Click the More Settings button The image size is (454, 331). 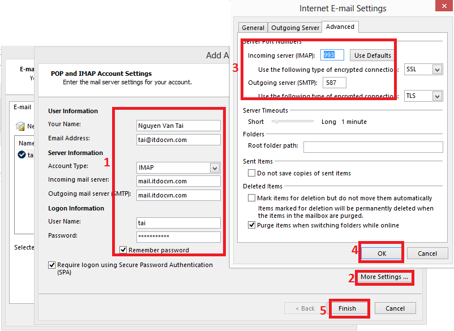(384, 277)
